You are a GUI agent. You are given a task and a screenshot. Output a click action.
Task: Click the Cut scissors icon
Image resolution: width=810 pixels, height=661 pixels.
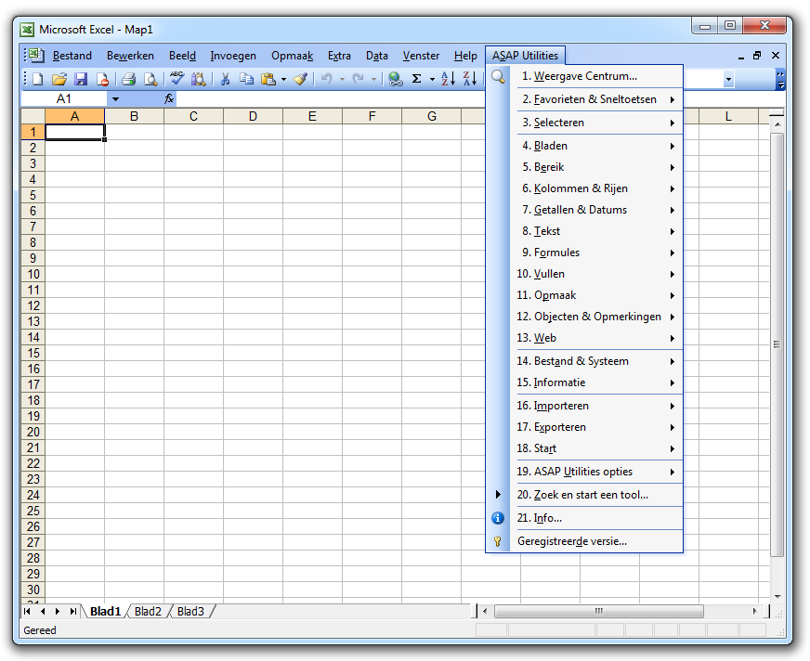(225, 79)
